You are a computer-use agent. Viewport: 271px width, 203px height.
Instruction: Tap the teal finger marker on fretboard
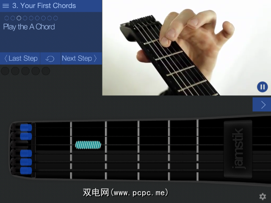coord(88,145)
